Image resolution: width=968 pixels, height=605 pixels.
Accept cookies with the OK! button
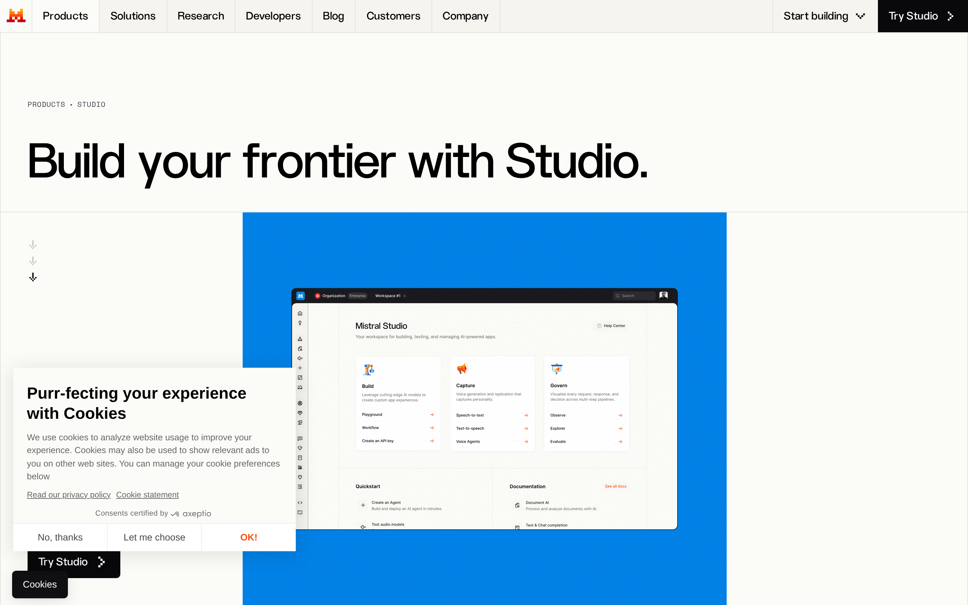click(248, 537)
